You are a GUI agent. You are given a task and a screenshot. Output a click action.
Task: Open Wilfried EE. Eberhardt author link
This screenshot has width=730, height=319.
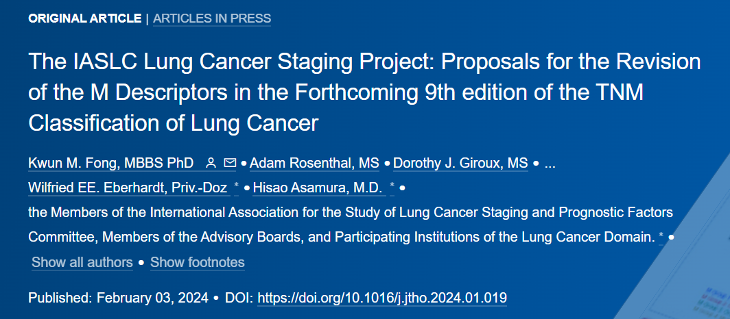click(128, 188)
